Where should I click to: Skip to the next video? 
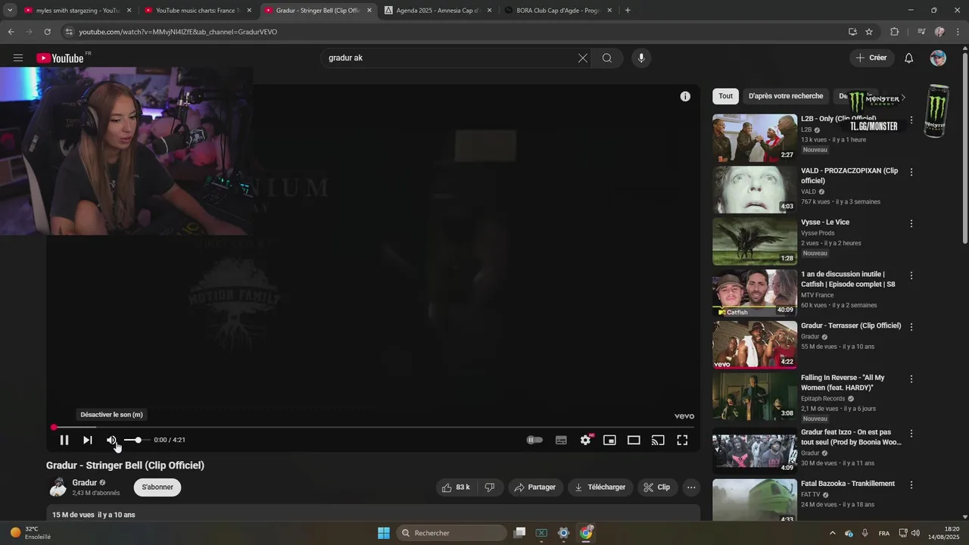coord(88,440)
